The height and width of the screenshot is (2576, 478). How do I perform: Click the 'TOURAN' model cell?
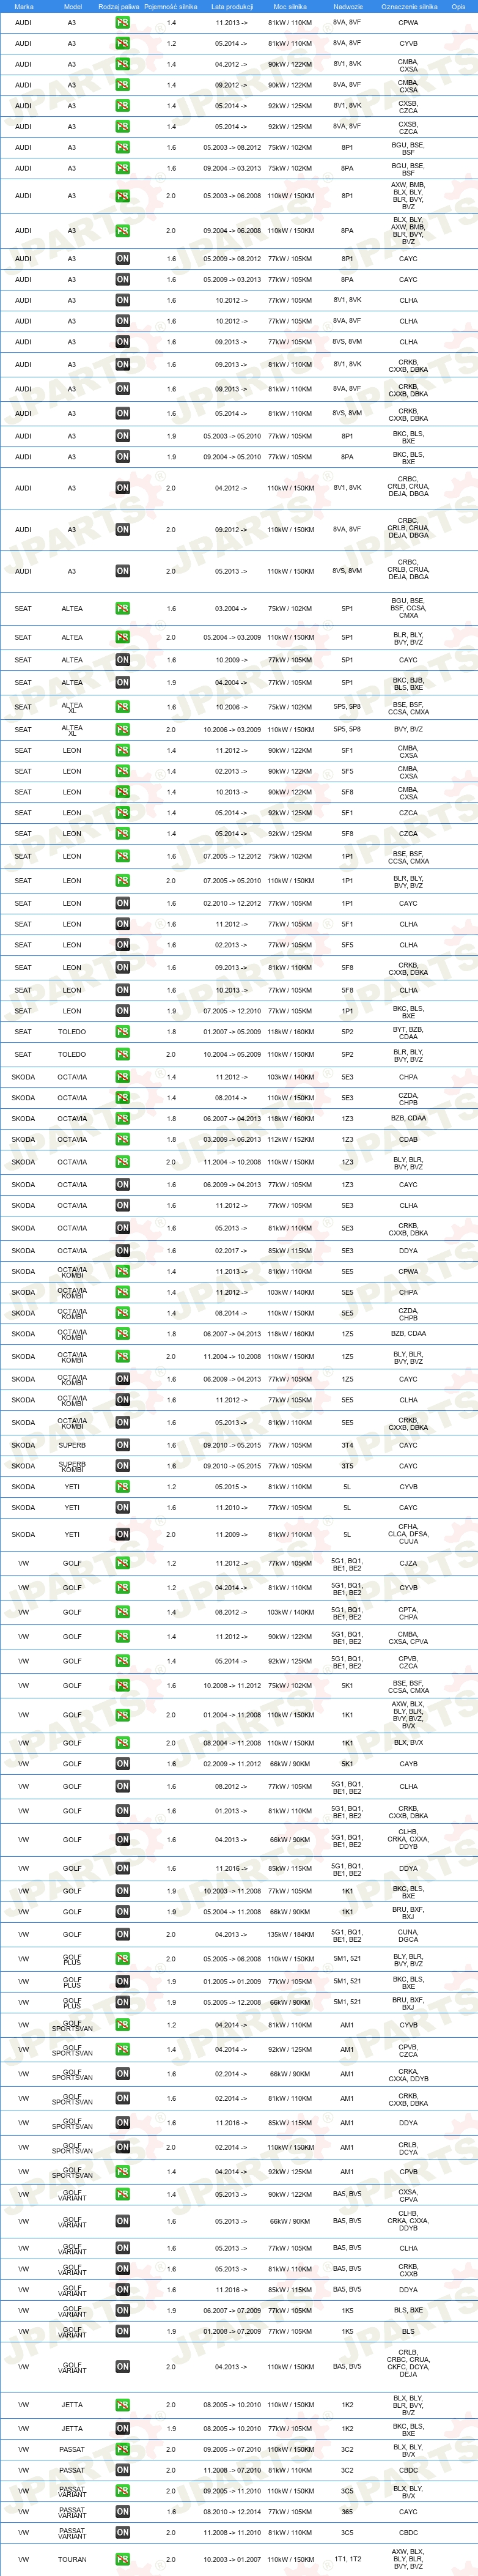click(x=72, y=2559)
